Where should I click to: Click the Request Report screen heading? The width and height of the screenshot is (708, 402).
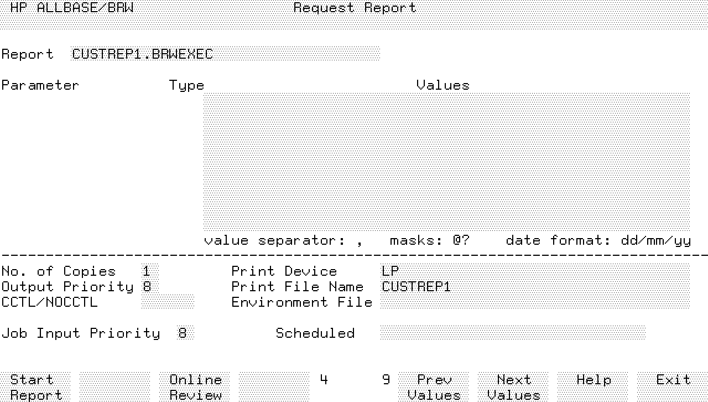click(x=355, y=8)
